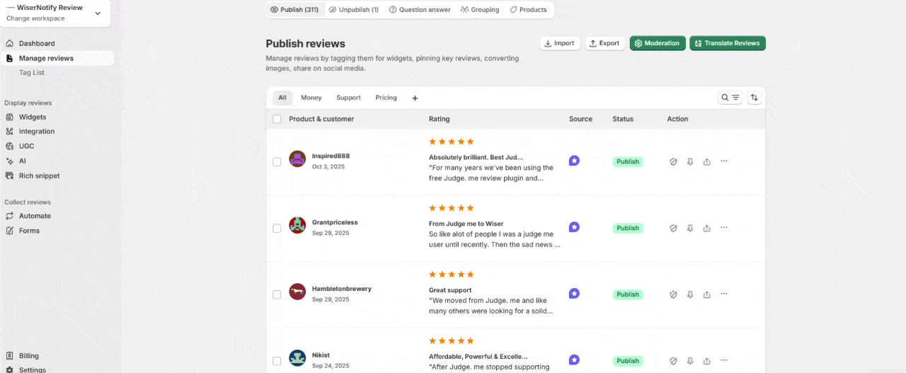
Task: Open Widgets in the sidebar
Action: click(x=33, y=117)
